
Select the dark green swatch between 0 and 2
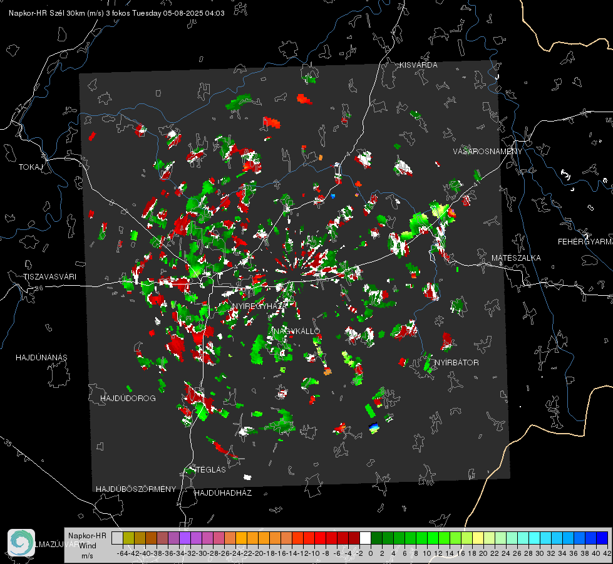point(376,538)
